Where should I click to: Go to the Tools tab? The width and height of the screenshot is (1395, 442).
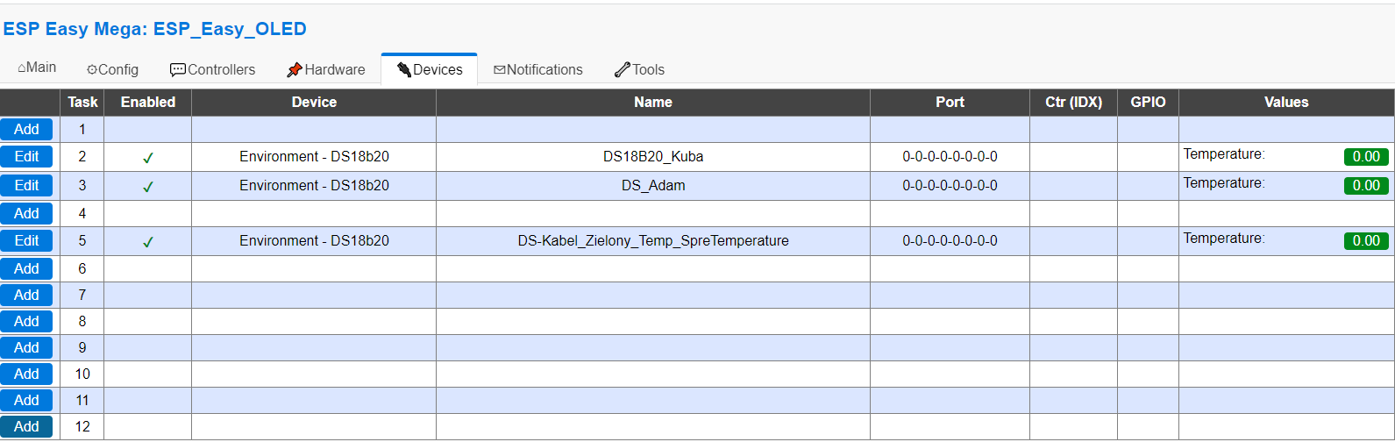click(x=639, y=69)
